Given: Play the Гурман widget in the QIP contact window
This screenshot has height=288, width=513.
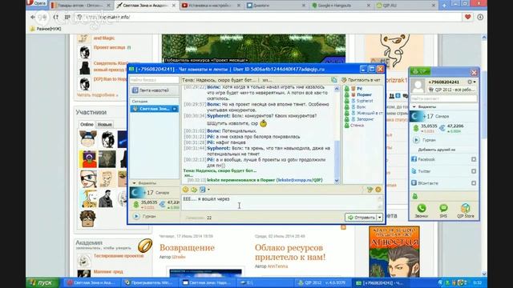Looking at the screenshot, I should (x=416, y=140).
